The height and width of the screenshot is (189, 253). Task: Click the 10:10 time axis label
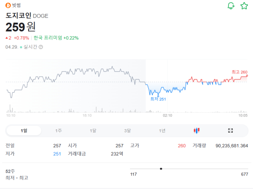click(x=11, y=115)
